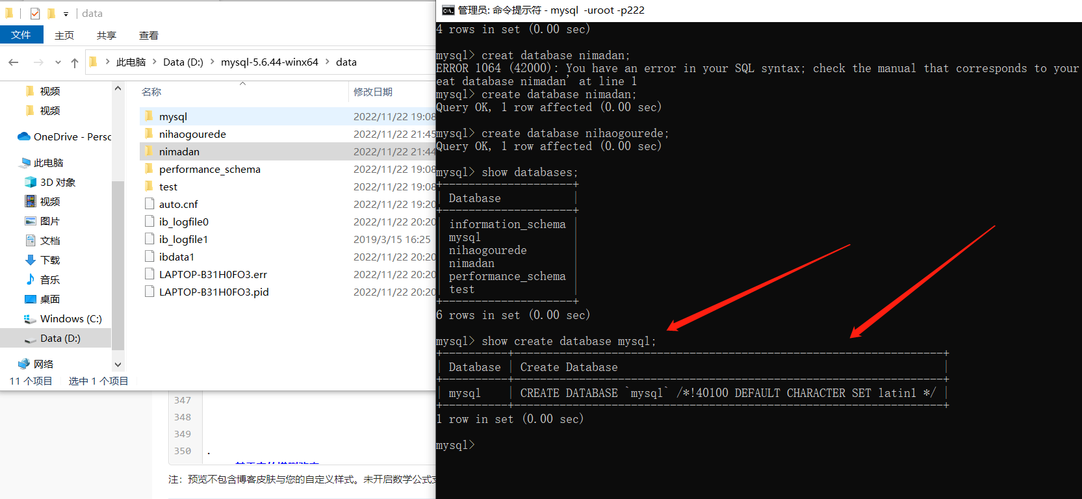Screen dimensions: 1082x499
Task: Click the navigation pane scrollbar down arrow
Action: (x=118, y=365)
